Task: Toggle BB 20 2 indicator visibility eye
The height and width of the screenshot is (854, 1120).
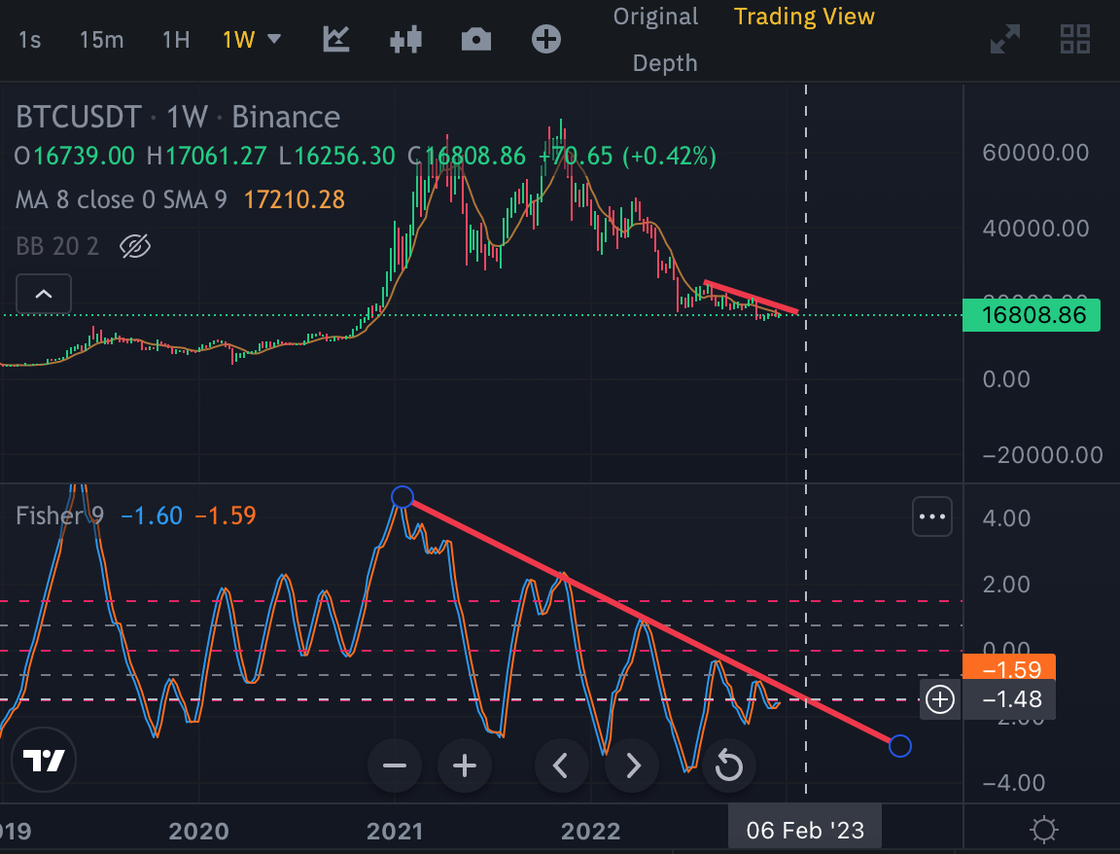Action: (x=135, y=246)
